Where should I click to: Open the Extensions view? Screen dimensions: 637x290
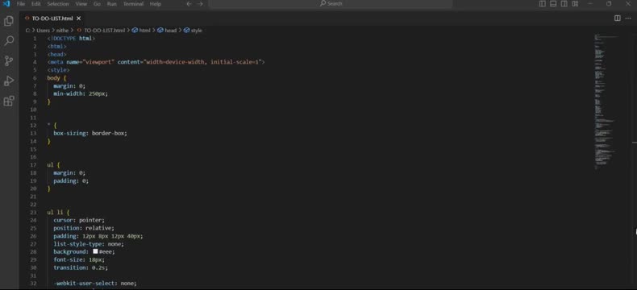tap(9, 101)
